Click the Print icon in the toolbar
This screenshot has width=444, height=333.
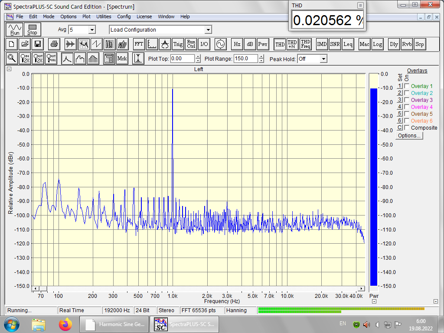pyautogui.click(x=54, y=44)
